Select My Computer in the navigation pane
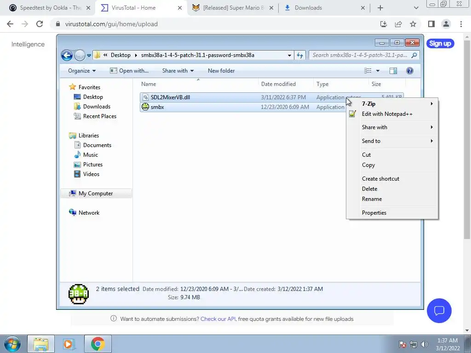This screenshot has width=471, height=353. 96,194
